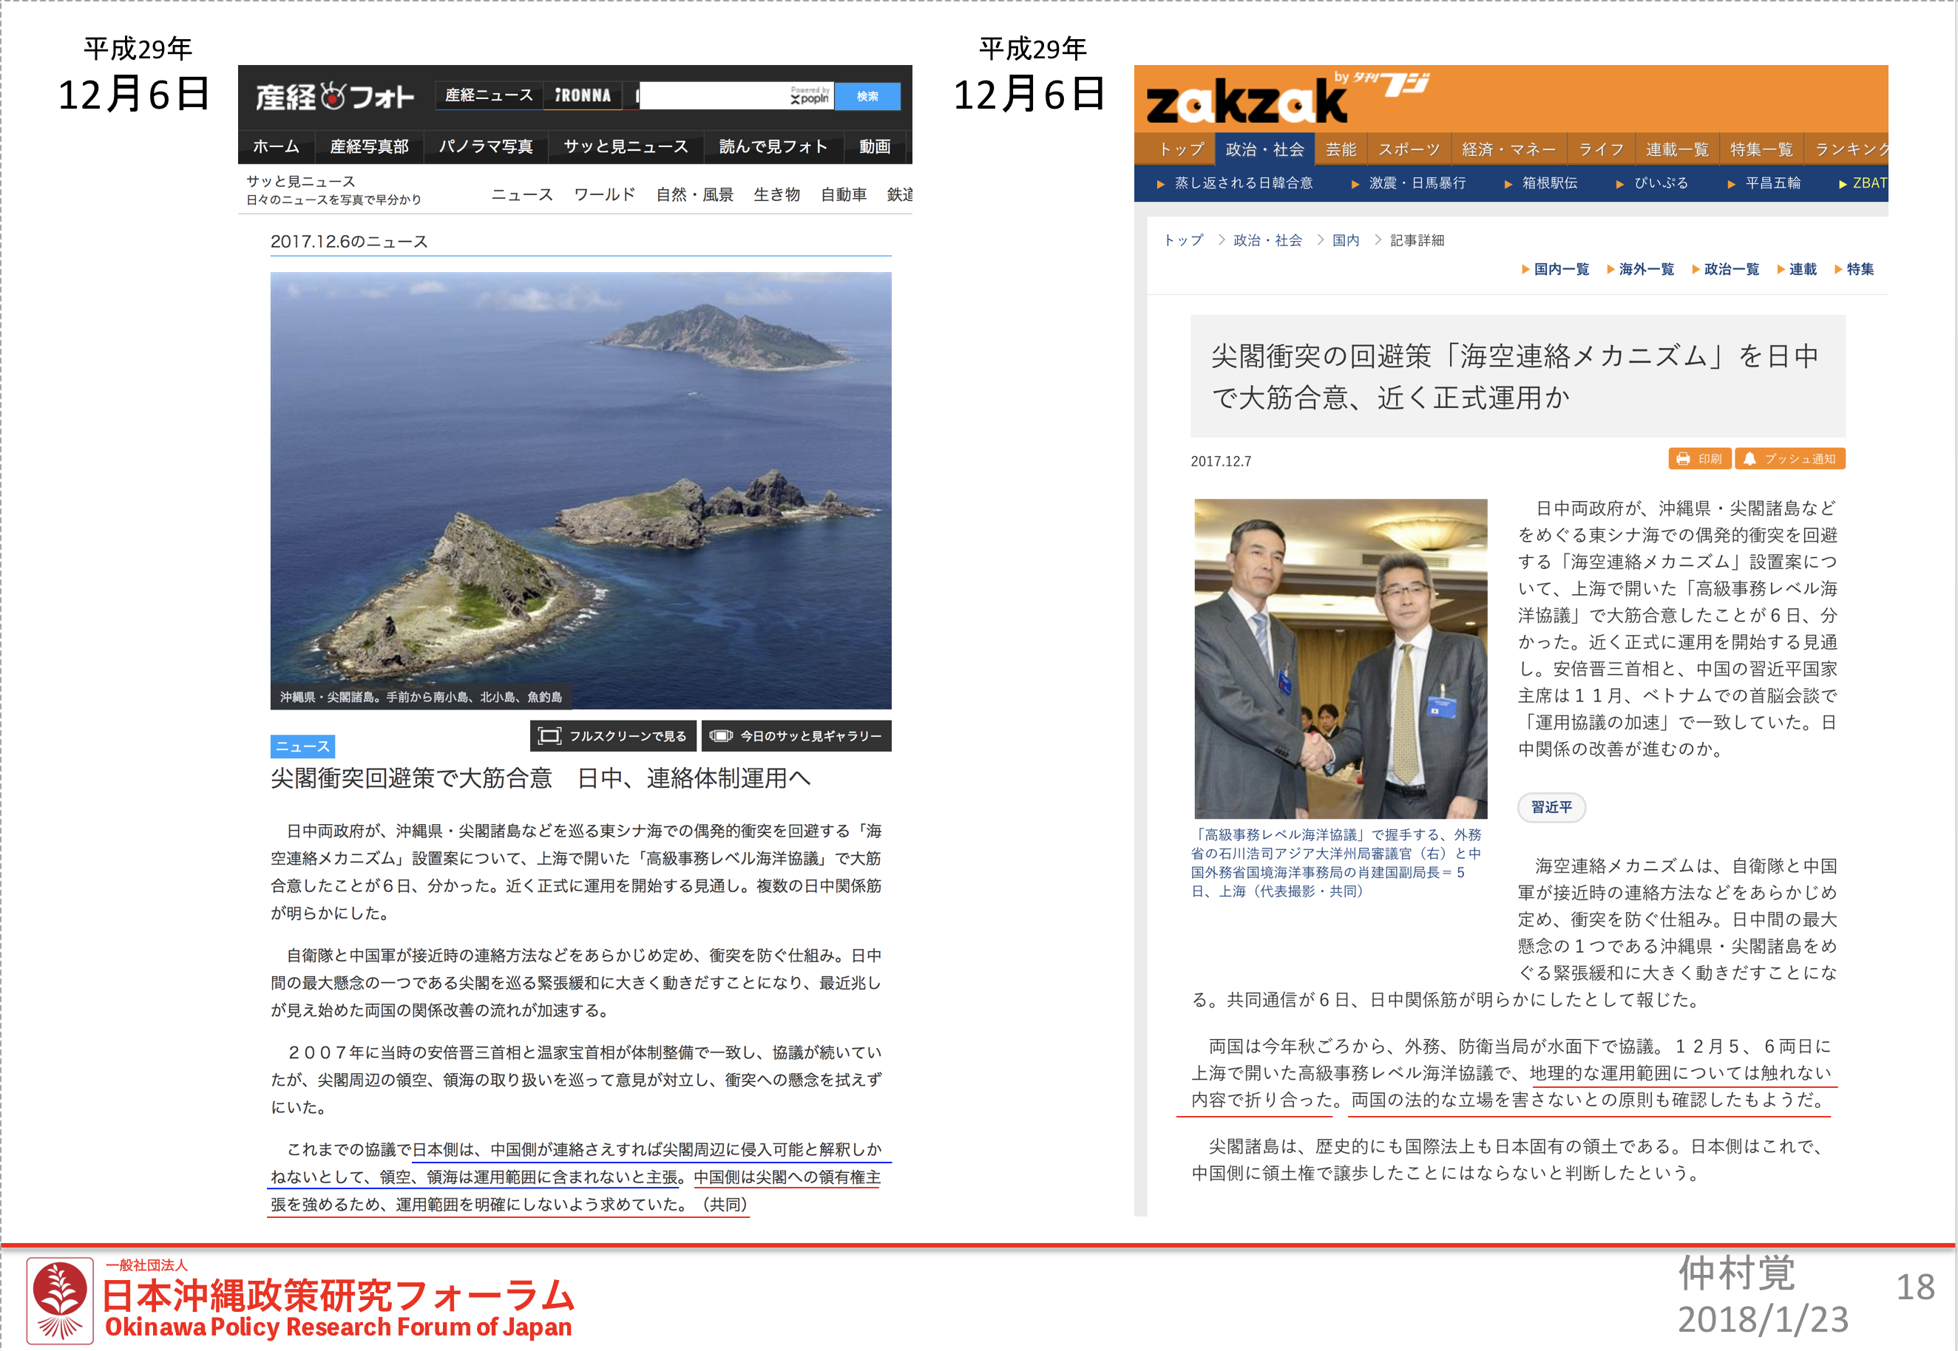Image resolution: width=1958 pixels, height=1351 pixels.
Task: Click the Okinawa Policy Research Forum logo
Action: pyautogui.click(x=59, y=1299)
